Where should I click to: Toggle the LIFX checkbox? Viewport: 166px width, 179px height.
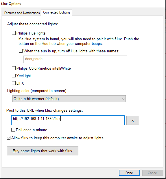(x=14, y=83)
